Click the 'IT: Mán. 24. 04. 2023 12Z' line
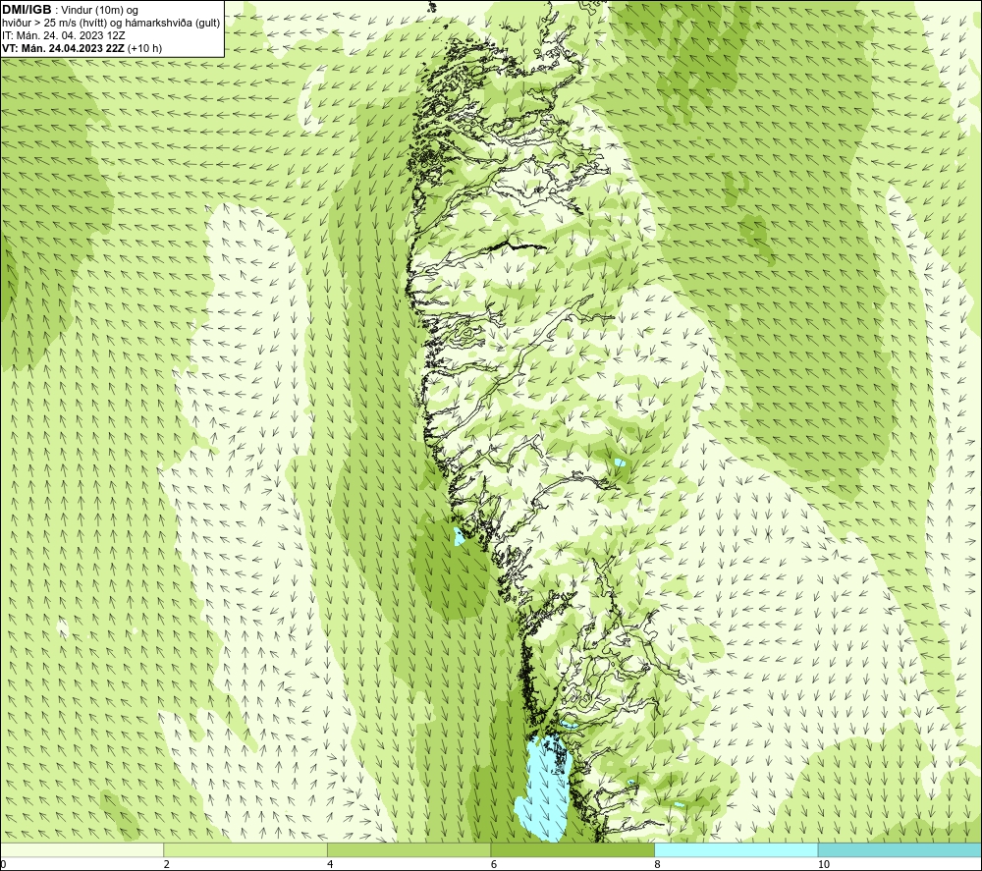 point(64,35)
